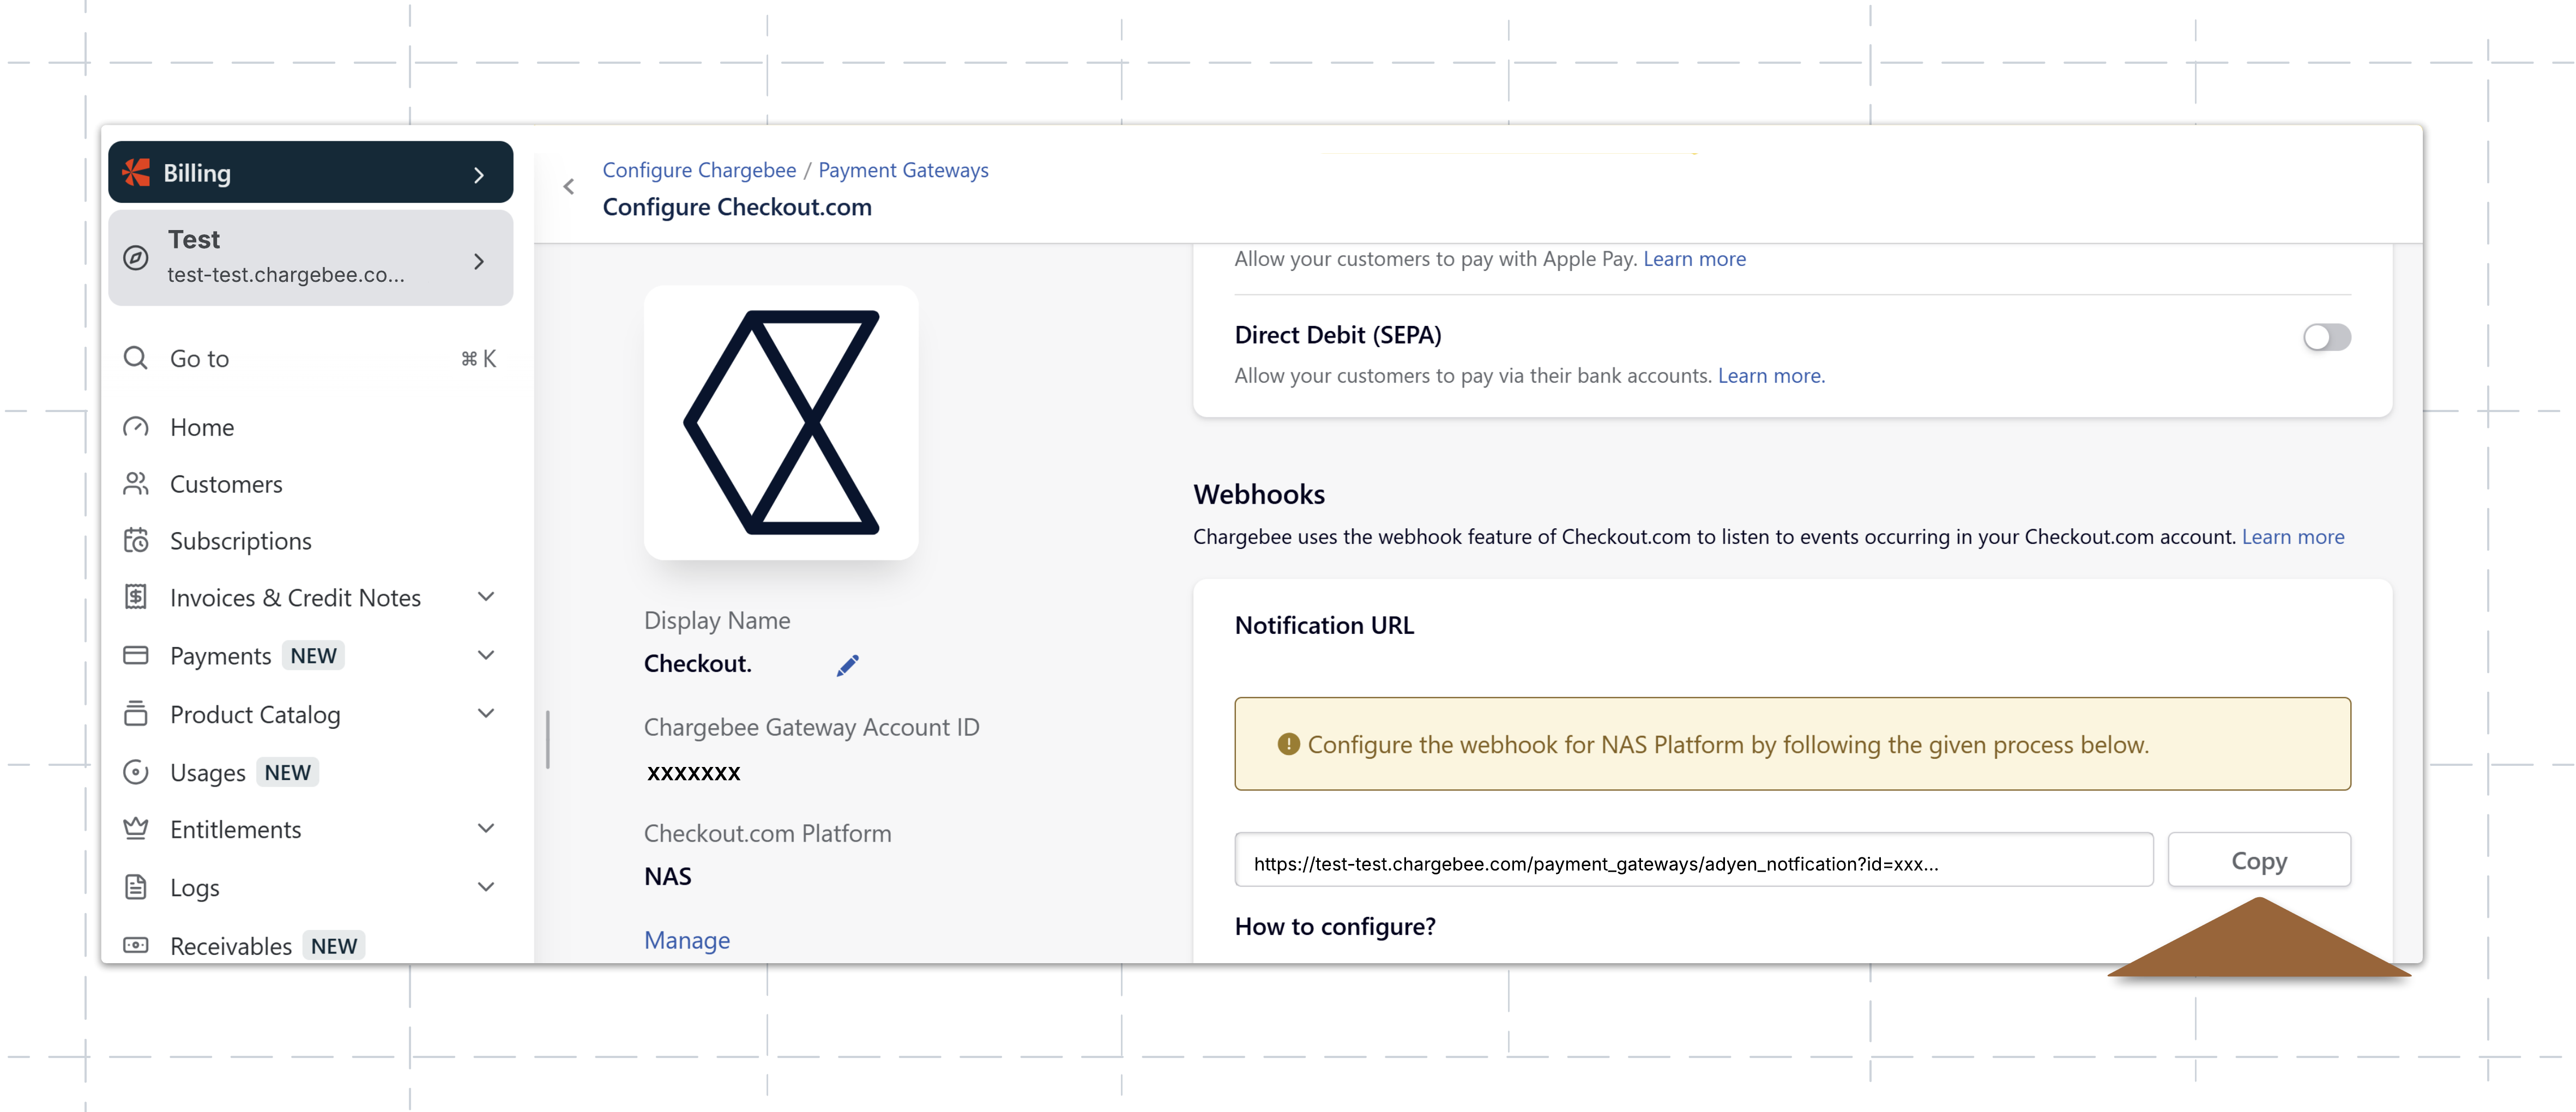Open Subscriptions in the sidebar
The height and width of the screenshot is (1112, 2576).
pyautogui.click(x=241, y=541)
